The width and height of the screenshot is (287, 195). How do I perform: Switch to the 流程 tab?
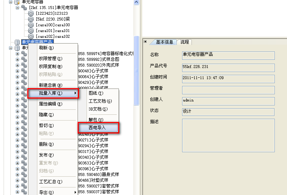pos(185,42)
